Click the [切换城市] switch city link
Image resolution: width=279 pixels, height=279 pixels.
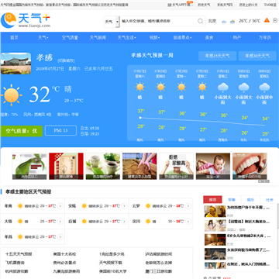pyautogui.click(x=66, y=60)
